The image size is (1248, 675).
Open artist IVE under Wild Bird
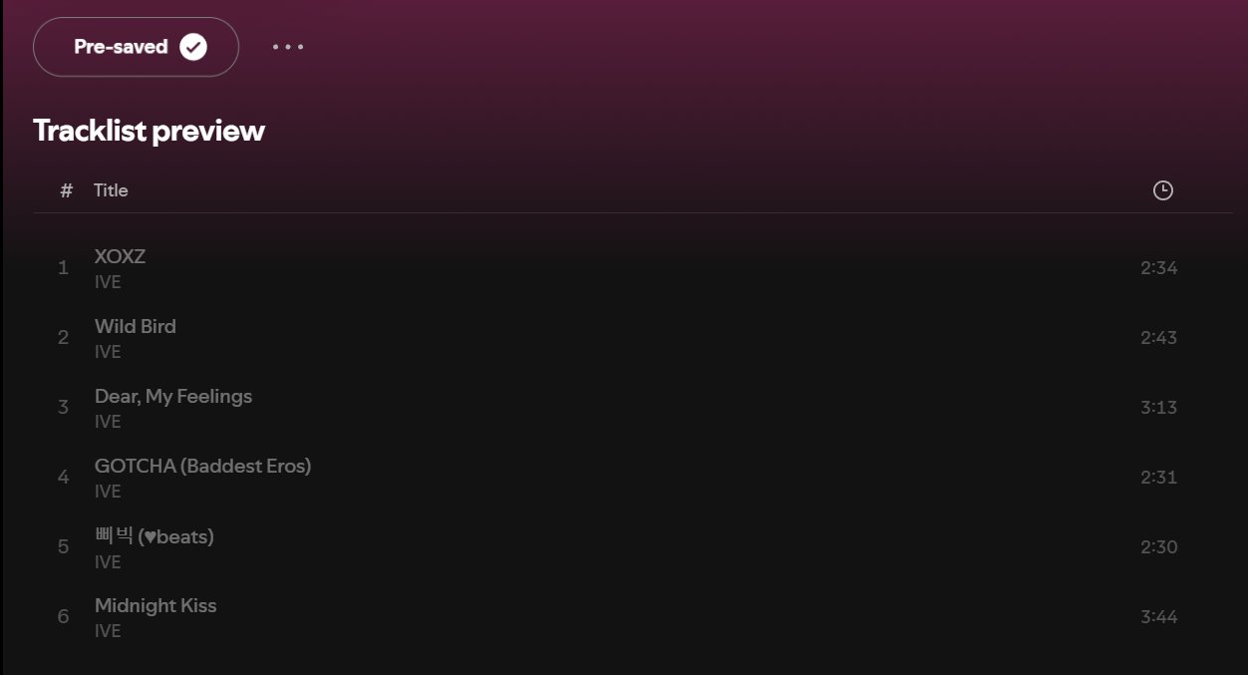click(x=108, y=352)
